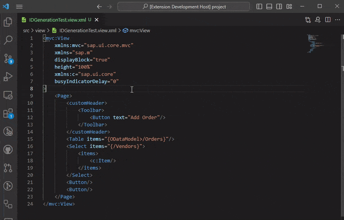Click the closing /customHeader tag
The image size is (344, 220).
(88, 132)
